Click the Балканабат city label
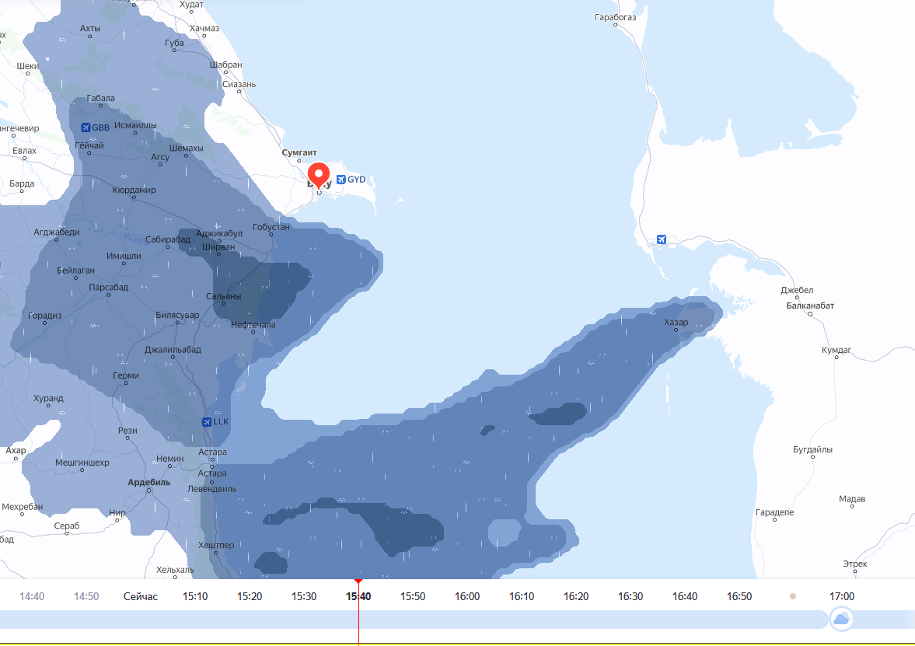 pyautogui.click(x=810, y=306)
